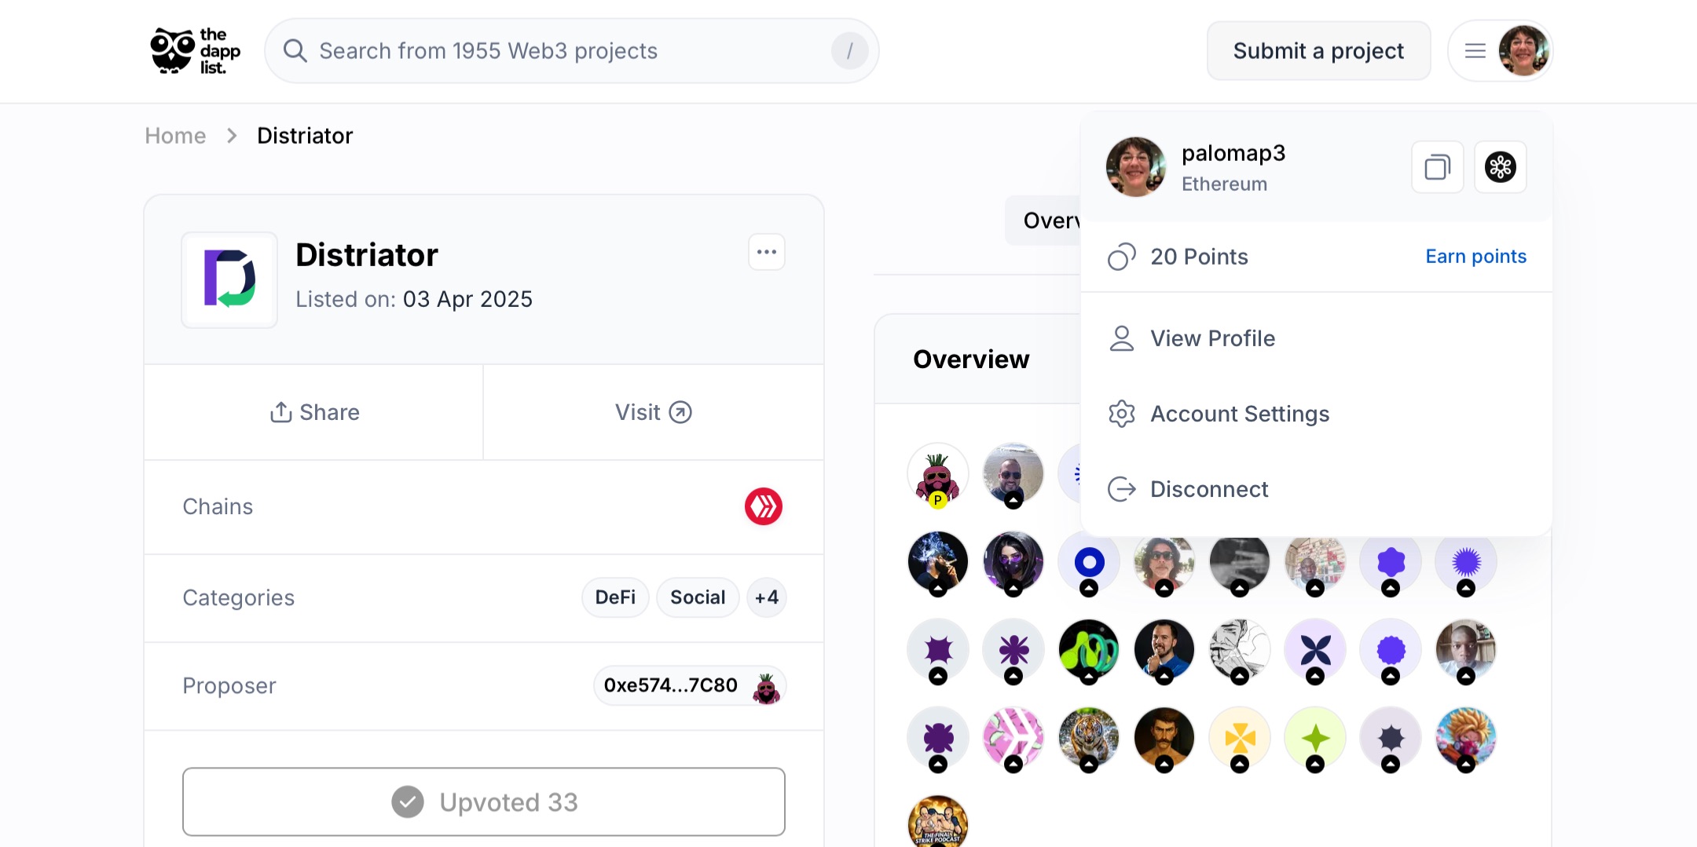
Task: Click the search magnifier icon
Action: pyautogui.click(x=295, y=51)
